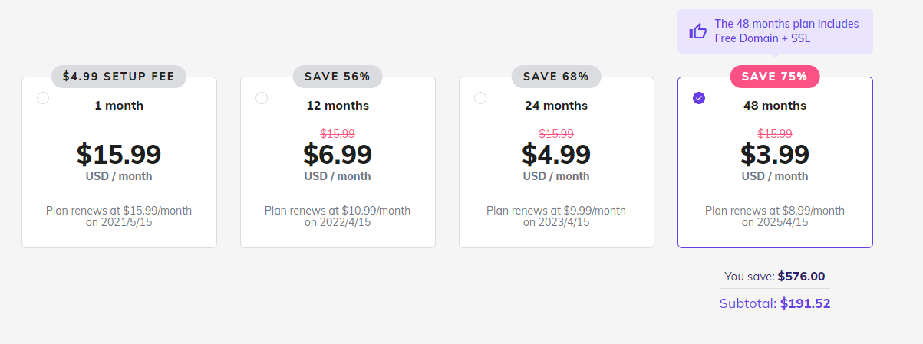The height and width of the screenshot is (344, 923).
Task: Click crossed-out $15.99 on 48 months card
Action: (775, 133)
